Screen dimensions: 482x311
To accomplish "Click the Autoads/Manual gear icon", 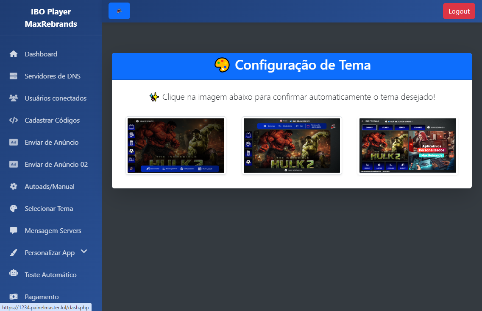I will coord(14,186).
